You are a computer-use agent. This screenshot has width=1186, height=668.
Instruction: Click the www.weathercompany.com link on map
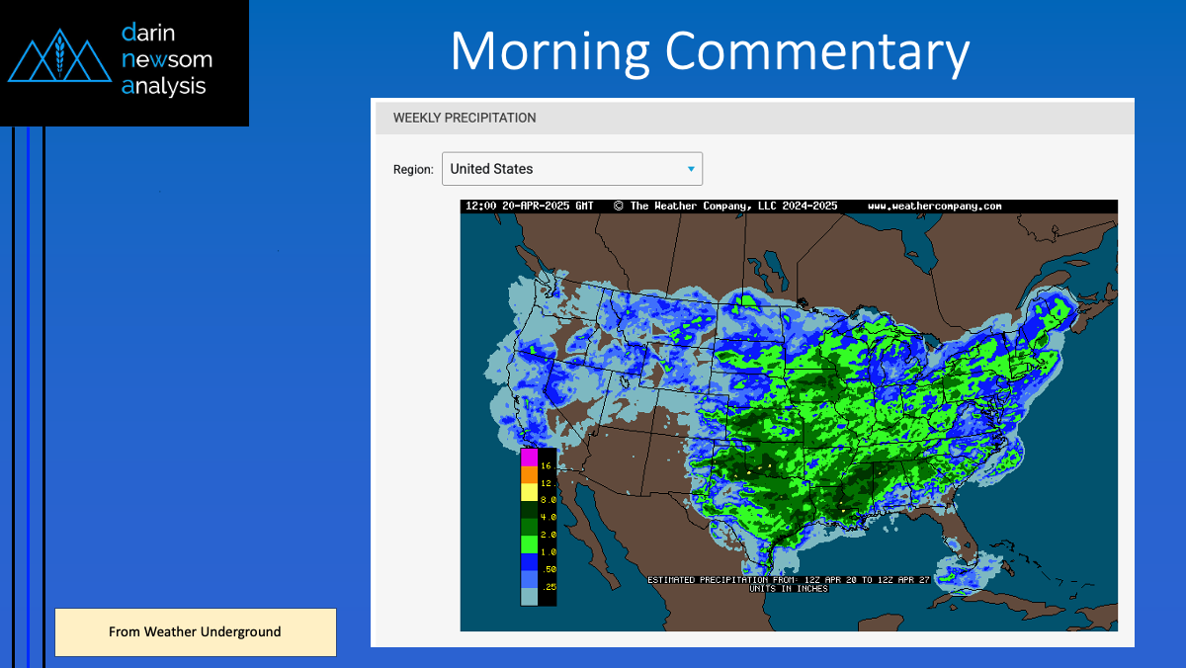tap(934, 206)
